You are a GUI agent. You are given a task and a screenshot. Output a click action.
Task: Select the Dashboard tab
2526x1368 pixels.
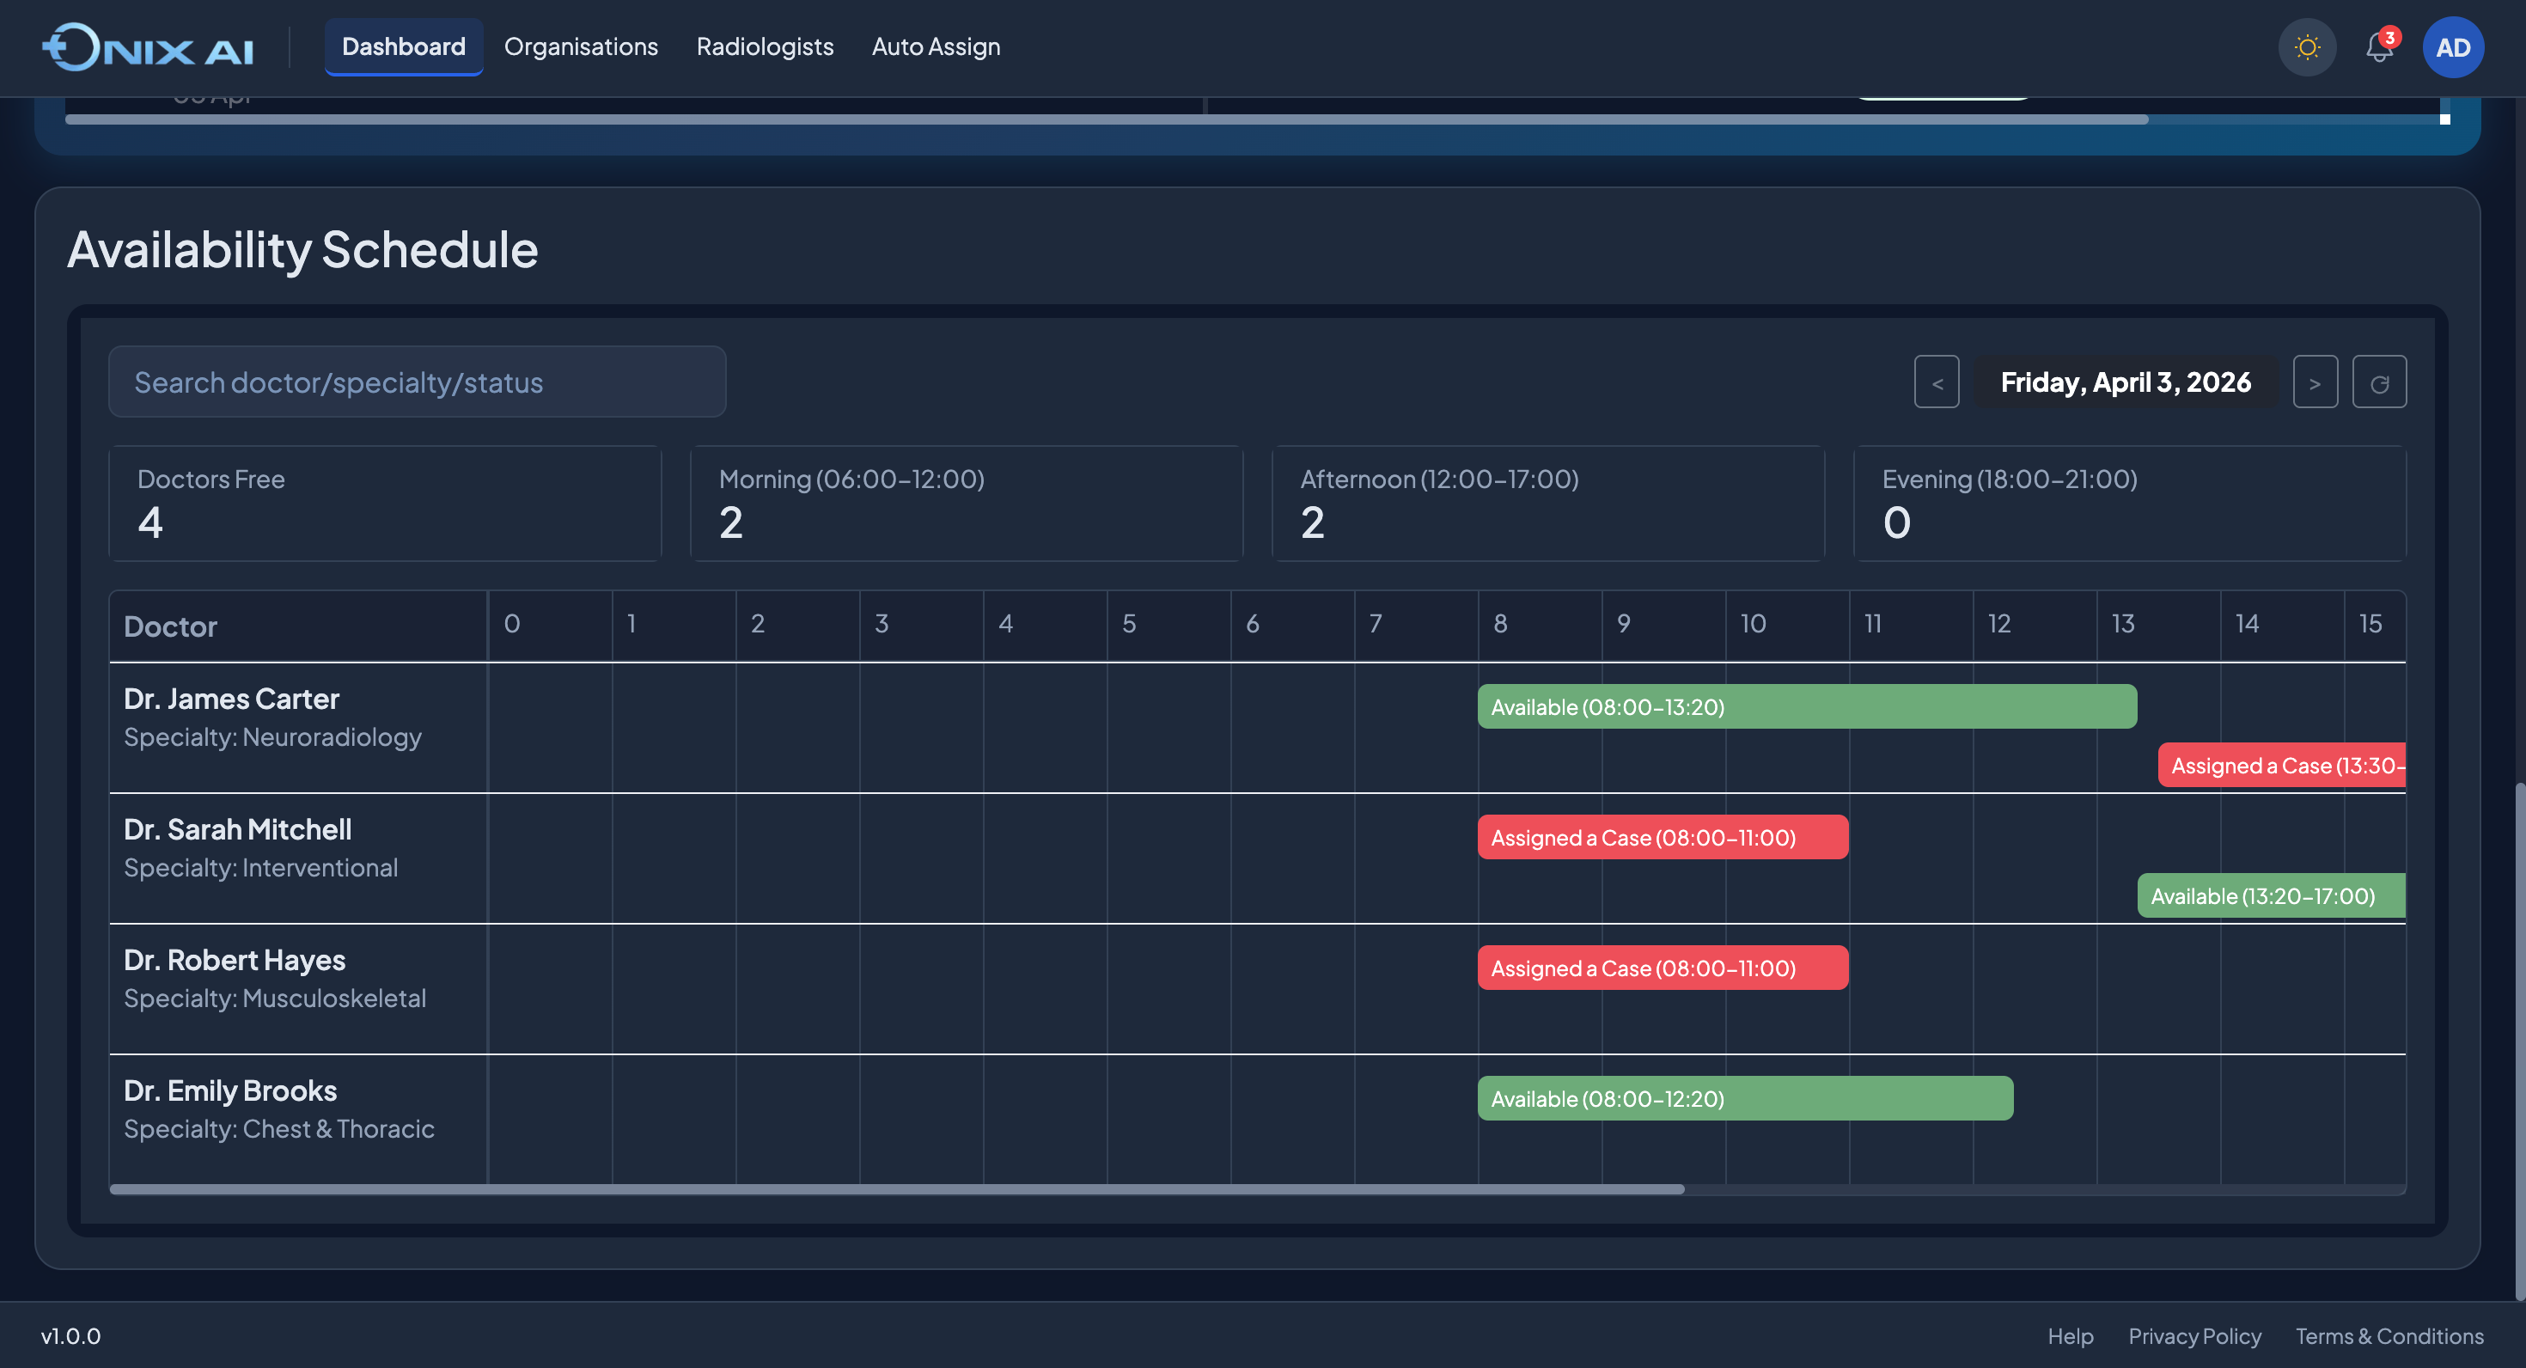point(403,46)
